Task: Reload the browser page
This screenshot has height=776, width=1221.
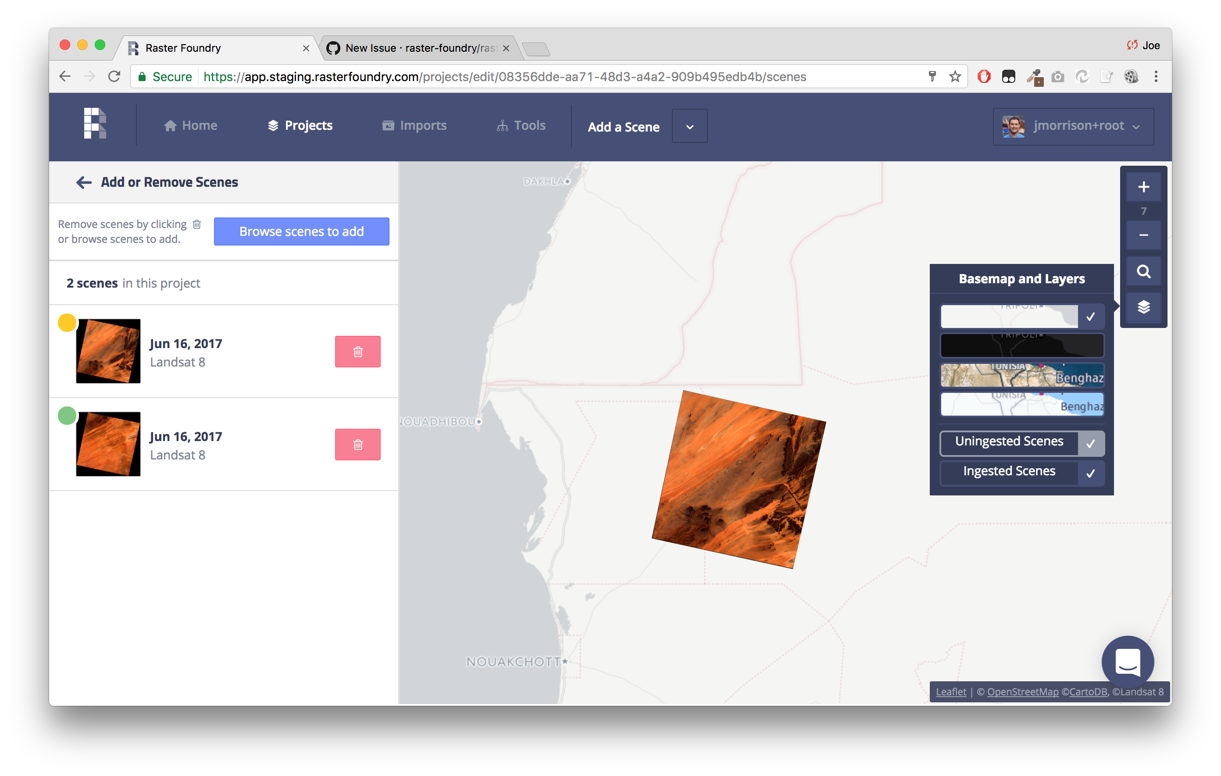Action: coord(114,77)
